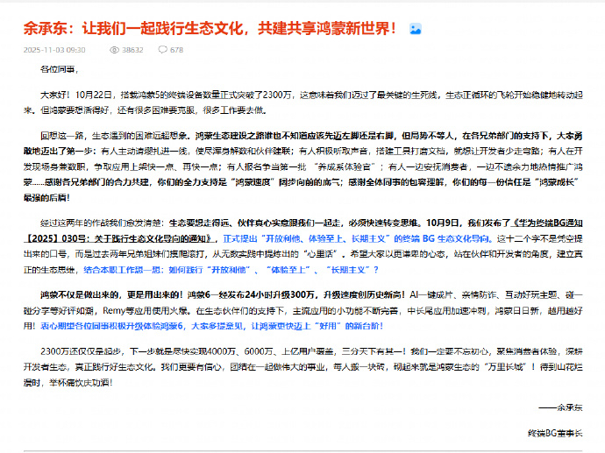Click the comment count 678
The width and height of the screenshot is (605, 453).
tap(176, 50)
